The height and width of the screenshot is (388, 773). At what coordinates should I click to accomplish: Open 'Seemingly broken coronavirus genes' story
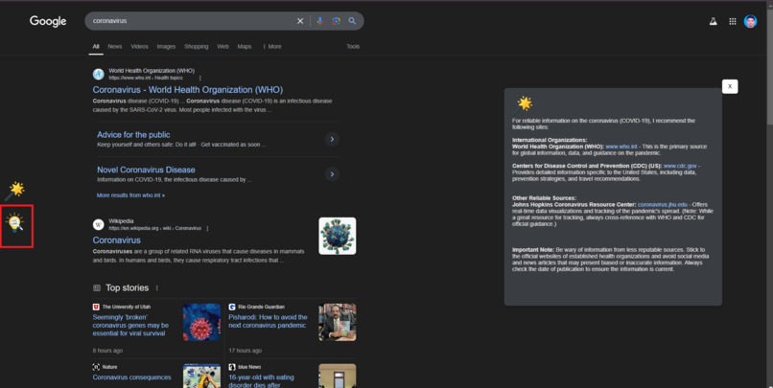click(x=130, y=326)
